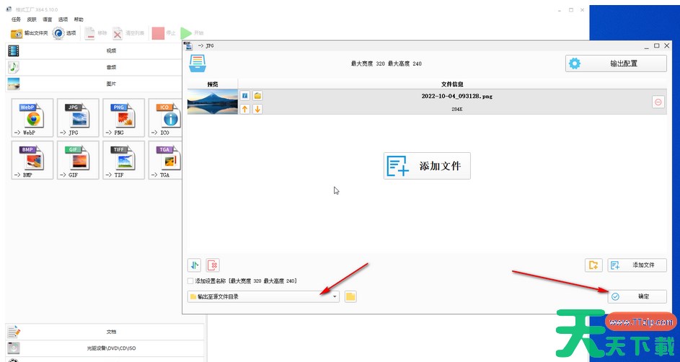The width and height of the screenshot is (680, 362).
Task: Open the 输出文件夹 output folder from the toolbar
Action: click(29, 33)
